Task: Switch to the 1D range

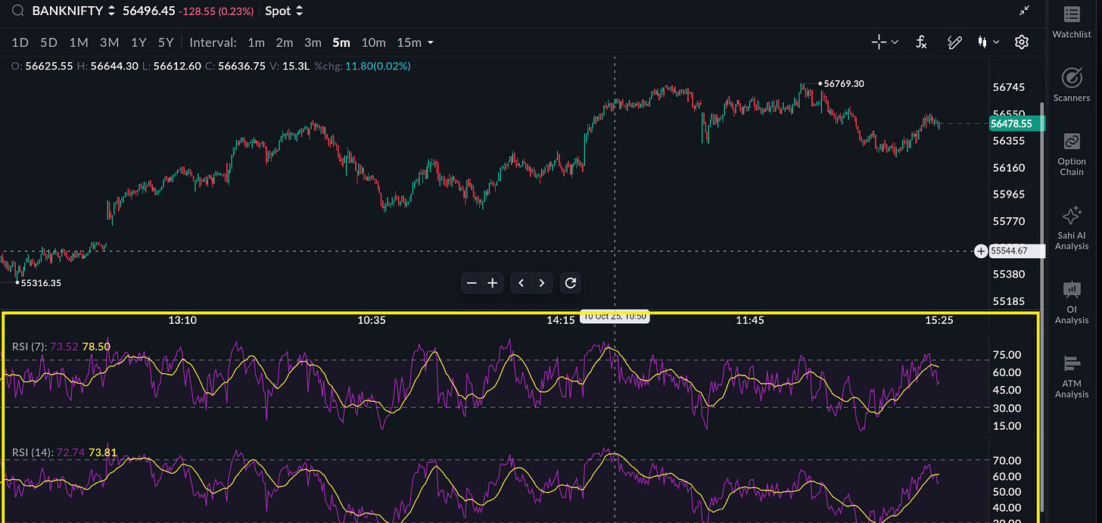Action: point(20,42)
